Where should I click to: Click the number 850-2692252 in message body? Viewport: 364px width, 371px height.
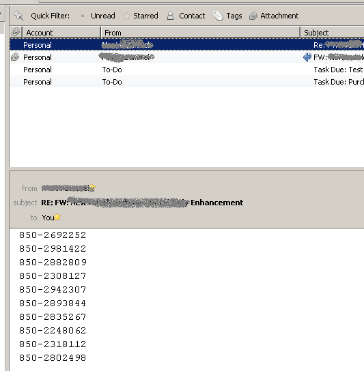53,235
